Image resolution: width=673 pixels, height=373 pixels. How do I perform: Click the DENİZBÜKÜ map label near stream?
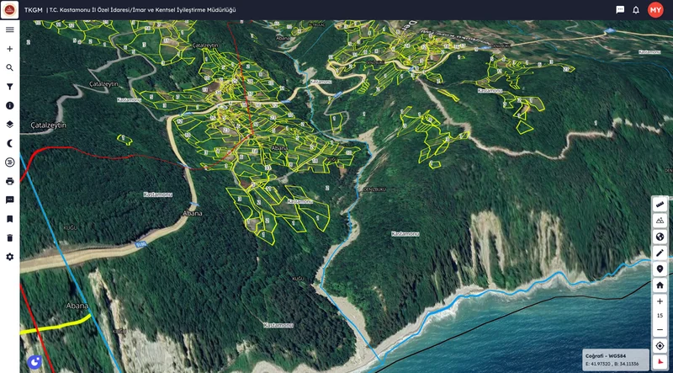pyautogui.click(x=374, y=189)
